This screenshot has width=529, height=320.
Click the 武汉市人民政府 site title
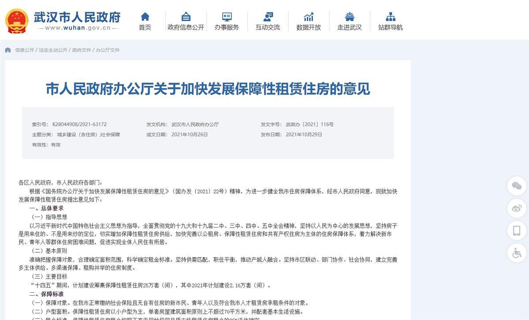click(77, 17)
